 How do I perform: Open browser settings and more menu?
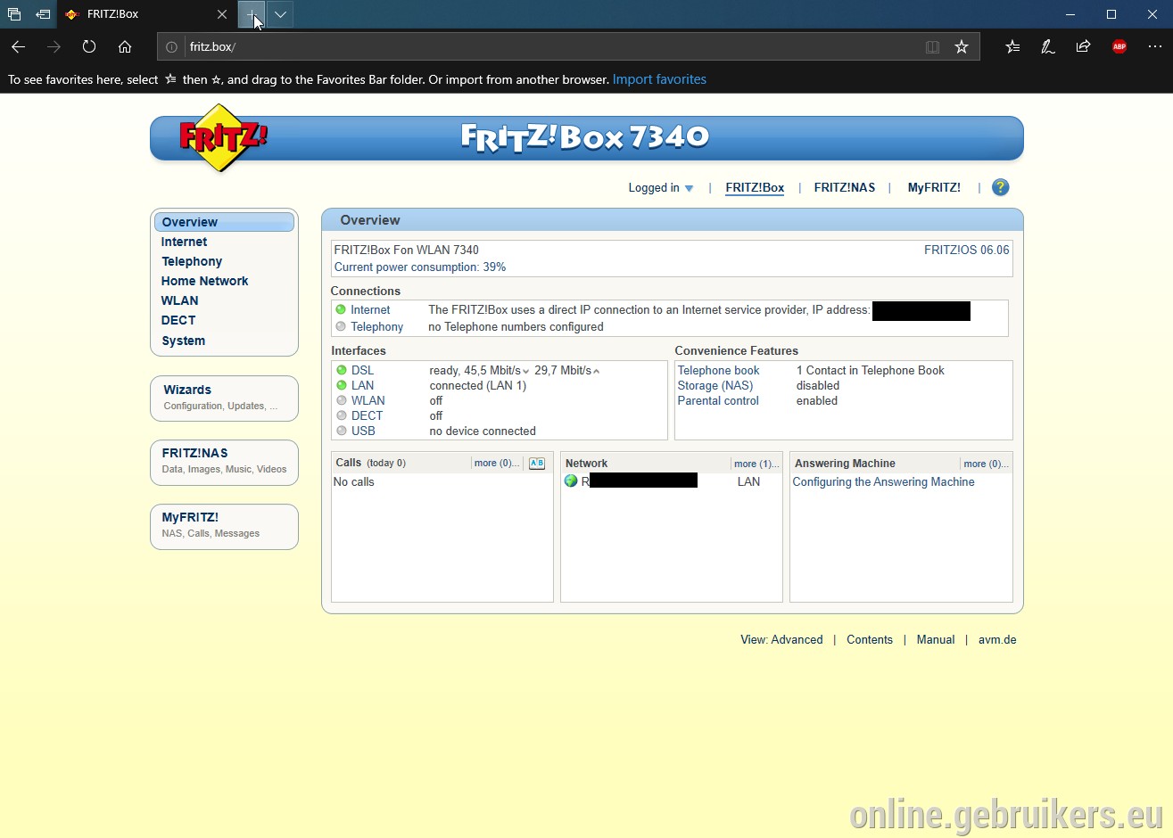[x=1155, y=46]
